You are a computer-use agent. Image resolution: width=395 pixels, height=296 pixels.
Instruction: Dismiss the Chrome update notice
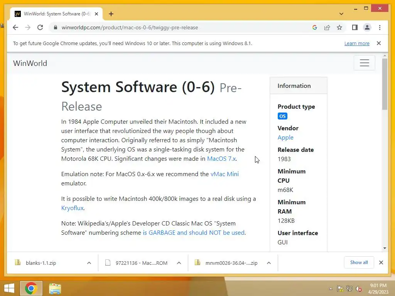(379, 43)
